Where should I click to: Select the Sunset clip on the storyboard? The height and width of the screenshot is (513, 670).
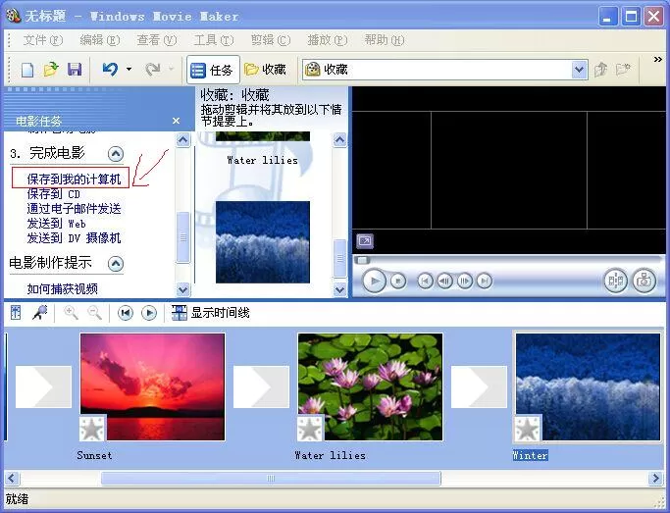(x=153, y=386)
